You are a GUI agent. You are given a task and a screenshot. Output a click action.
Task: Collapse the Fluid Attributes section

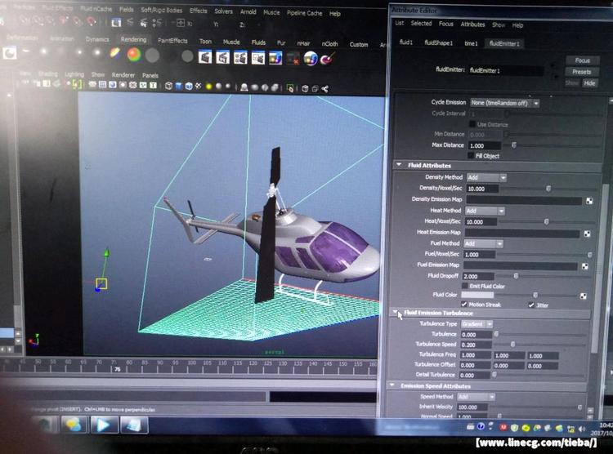pos(399,165)
